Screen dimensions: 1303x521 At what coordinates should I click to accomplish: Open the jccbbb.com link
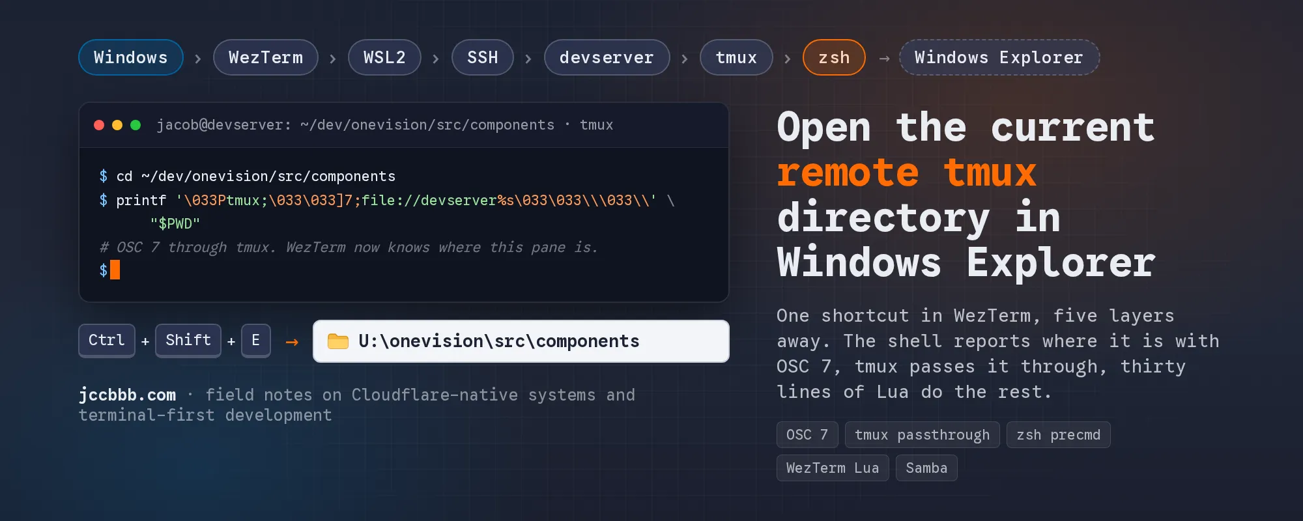coord(127,395)
